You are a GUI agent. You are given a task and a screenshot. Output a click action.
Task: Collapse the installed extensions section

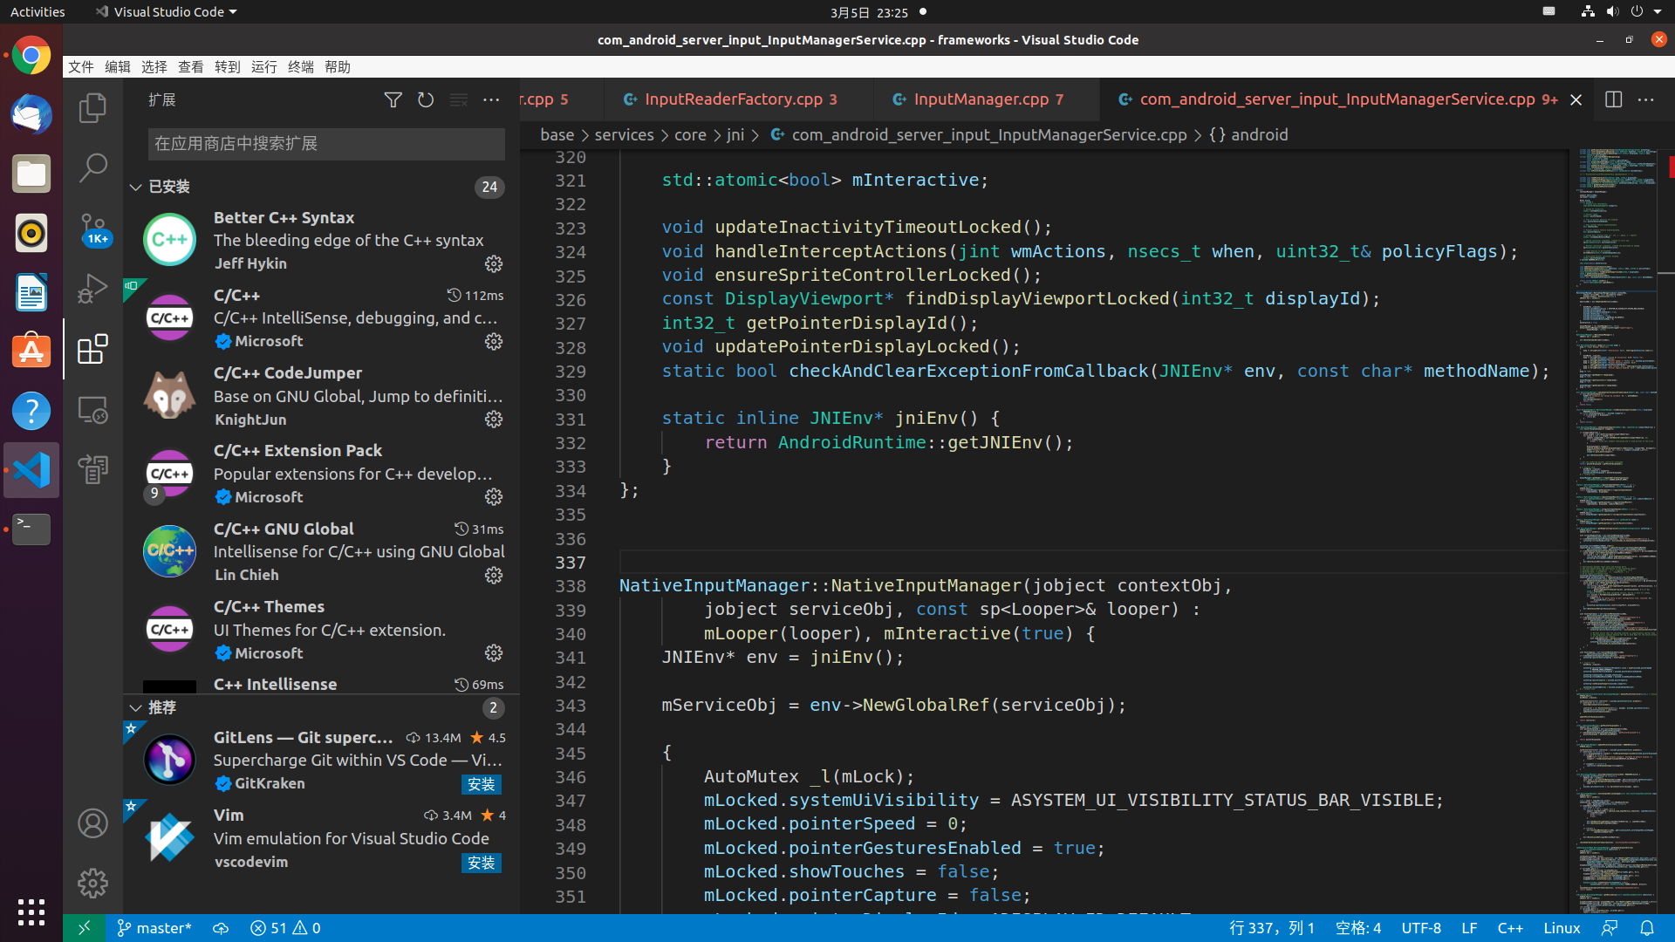136,187
